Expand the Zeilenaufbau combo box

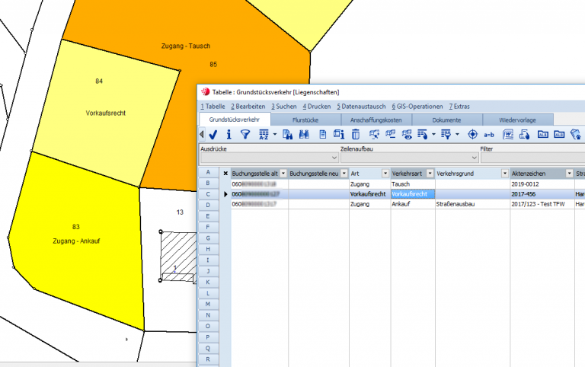474,158
